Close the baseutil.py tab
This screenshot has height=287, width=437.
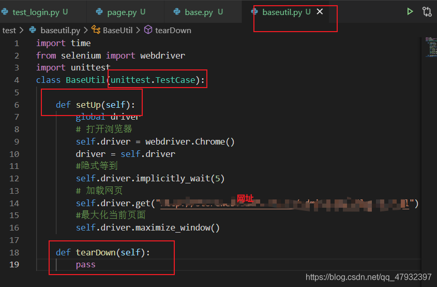[320, 12]
